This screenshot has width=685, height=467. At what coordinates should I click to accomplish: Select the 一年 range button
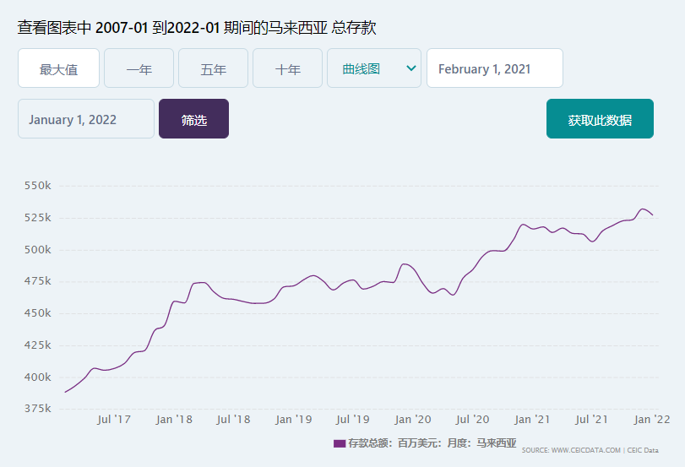point(139,68)
